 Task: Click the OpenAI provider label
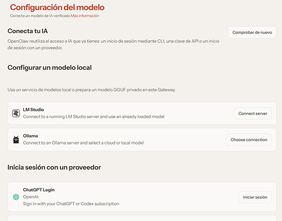pyautogui.click(x=30, y=197)
